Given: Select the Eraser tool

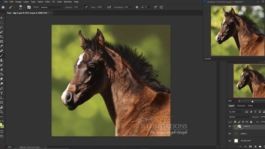Looking at the screenshot, I should 2,70.
